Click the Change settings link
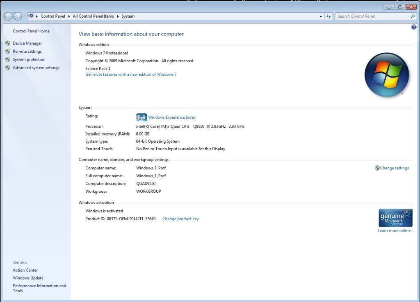Screen dimensions: 420x302 pyautogui.click(x=394, y=168)
